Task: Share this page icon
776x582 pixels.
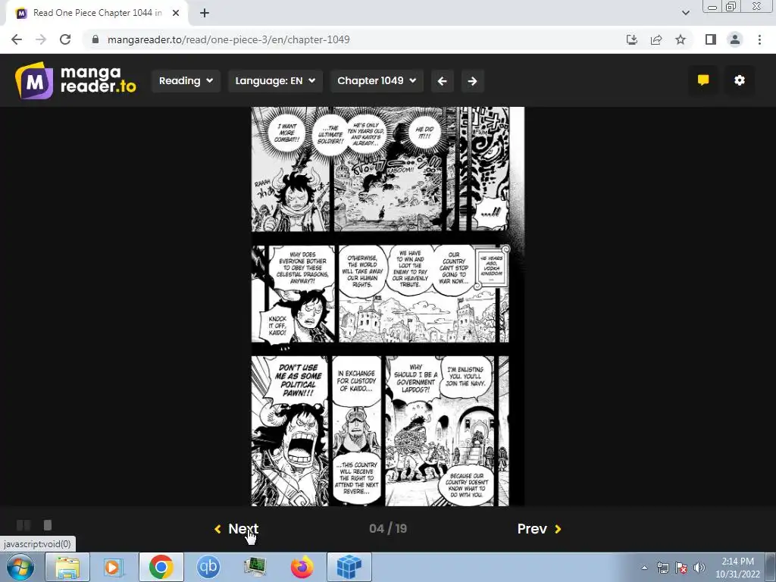Action: coord(656,39)
